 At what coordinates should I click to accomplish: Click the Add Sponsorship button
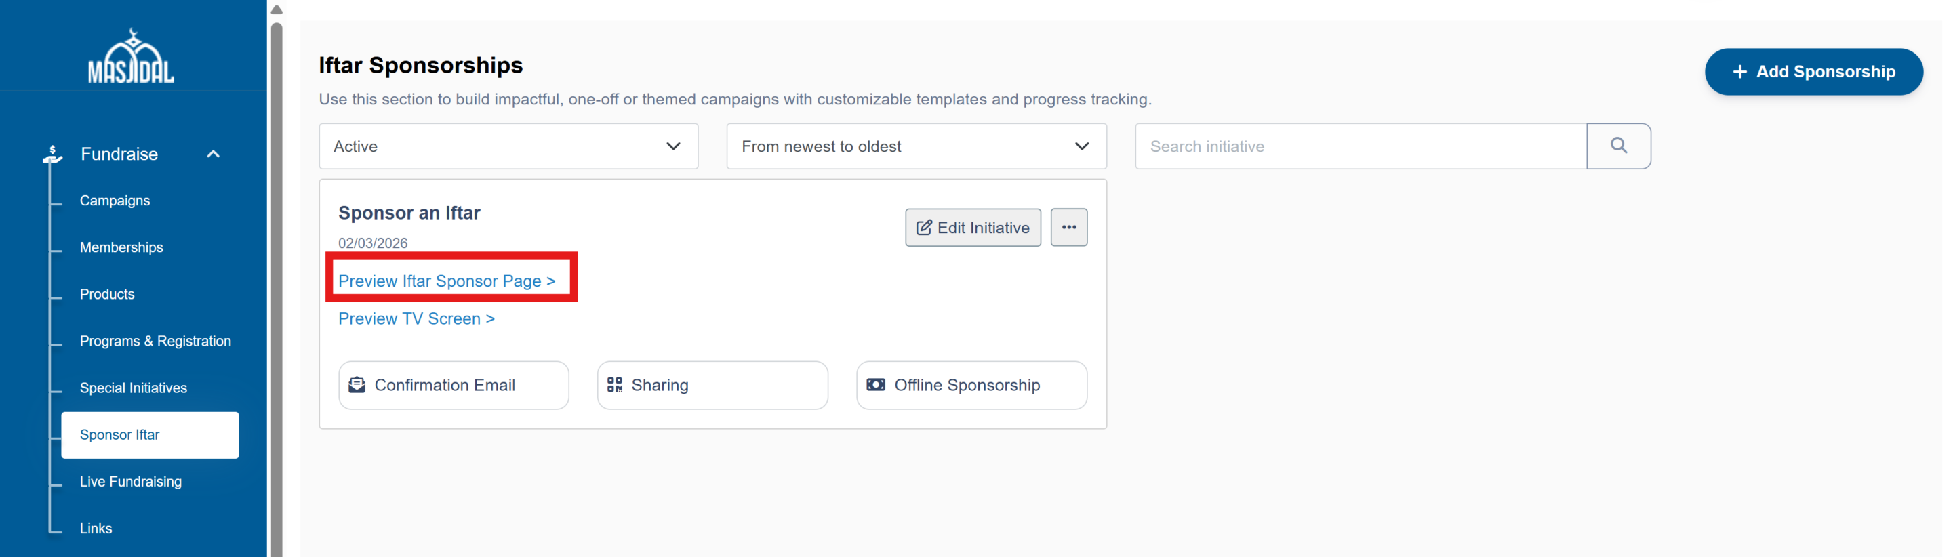point(1813,72)
